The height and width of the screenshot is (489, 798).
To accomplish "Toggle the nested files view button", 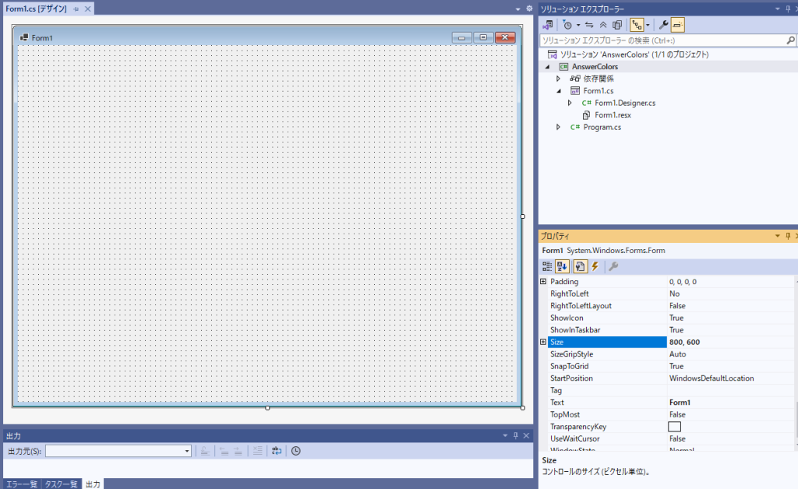I will [636, 25].
